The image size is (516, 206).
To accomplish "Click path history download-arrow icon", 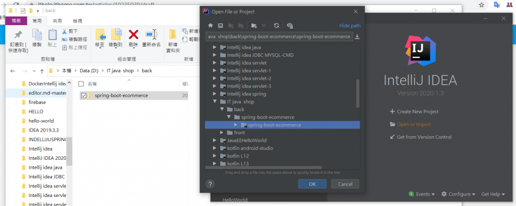I will point(357,37).
